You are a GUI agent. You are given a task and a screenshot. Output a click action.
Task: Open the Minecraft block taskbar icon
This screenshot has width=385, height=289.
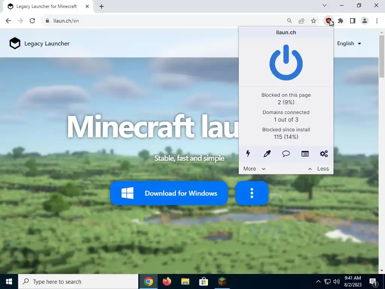tap(222, 281)
